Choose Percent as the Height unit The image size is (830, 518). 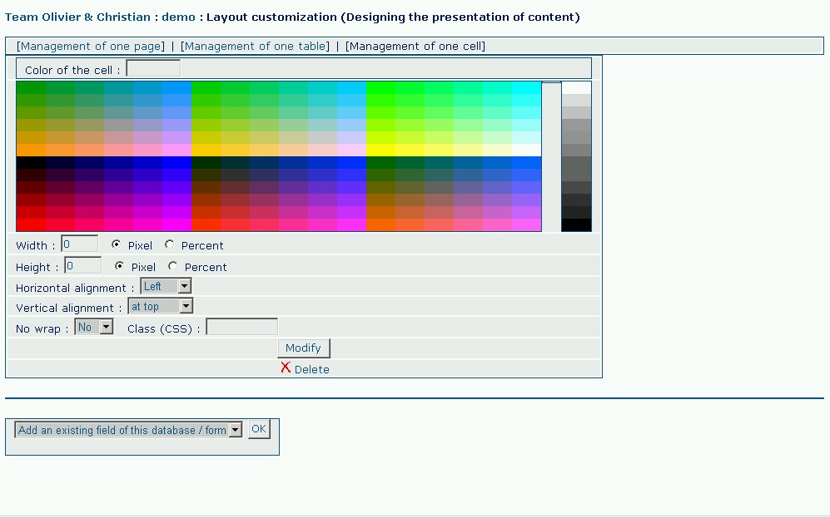coord(173,266)
